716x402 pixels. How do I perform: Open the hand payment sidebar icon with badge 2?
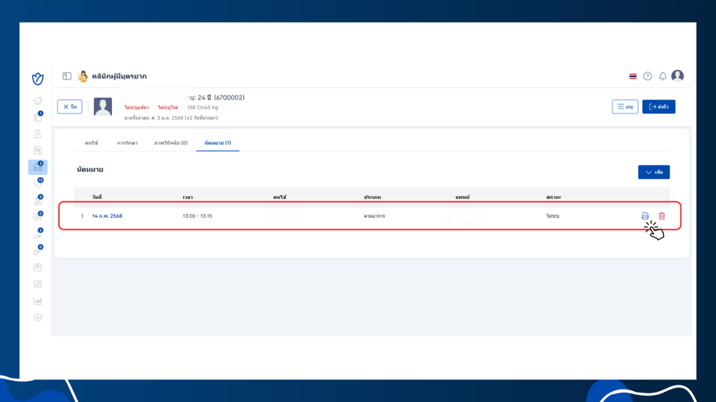pos(38,233)
